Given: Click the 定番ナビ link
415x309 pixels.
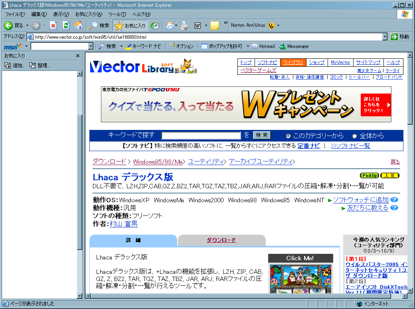Looking at the screenshot, I should (308, 146).
